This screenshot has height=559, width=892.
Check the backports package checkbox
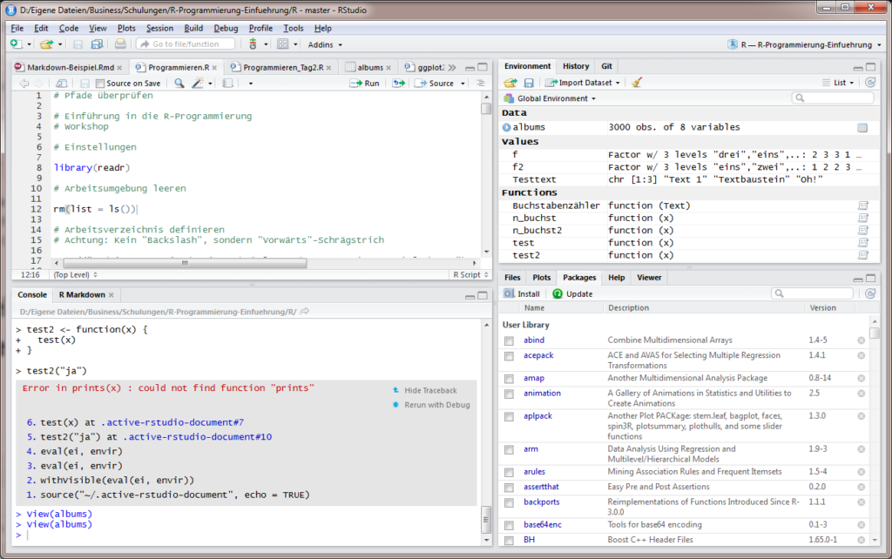(509, 503)
